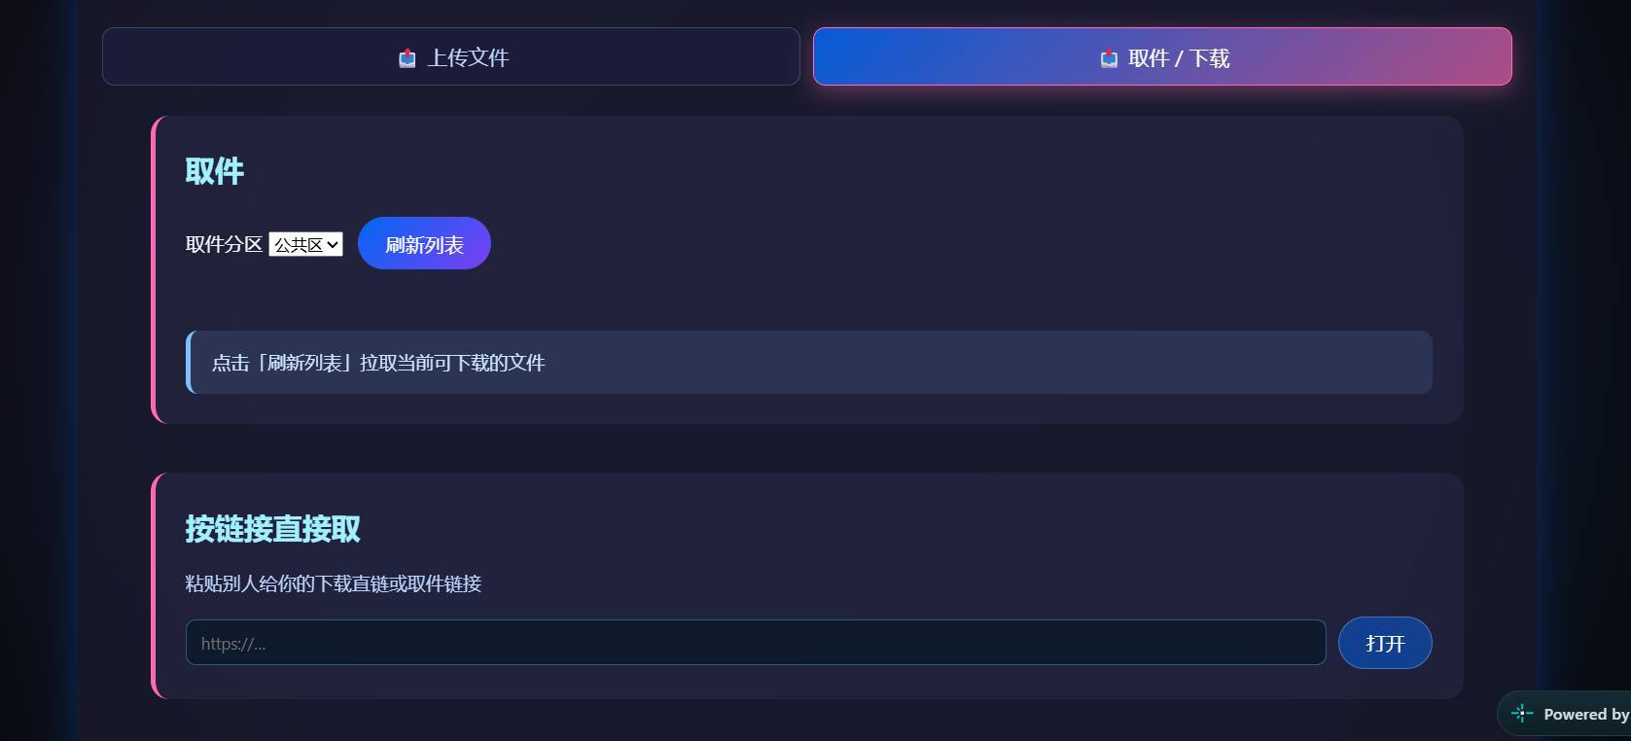1631x741 pixels.
Task: Select the 取件 / 下载 tab
Action: tap(1162, 56)
